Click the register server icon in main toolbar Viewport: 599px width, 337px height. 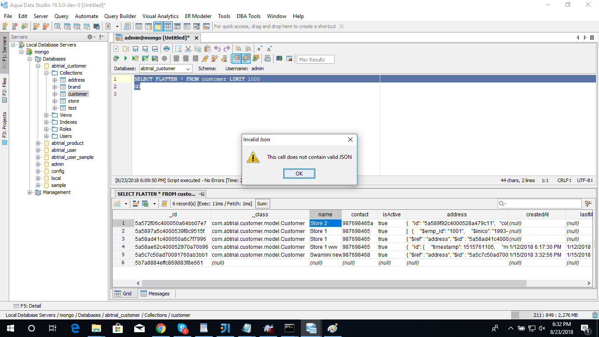pyautogui.click(x=5, y=26)
